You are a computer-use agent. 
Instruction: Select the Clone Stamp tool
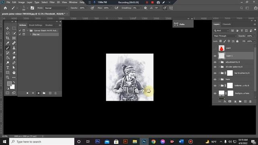pos(14,48)
